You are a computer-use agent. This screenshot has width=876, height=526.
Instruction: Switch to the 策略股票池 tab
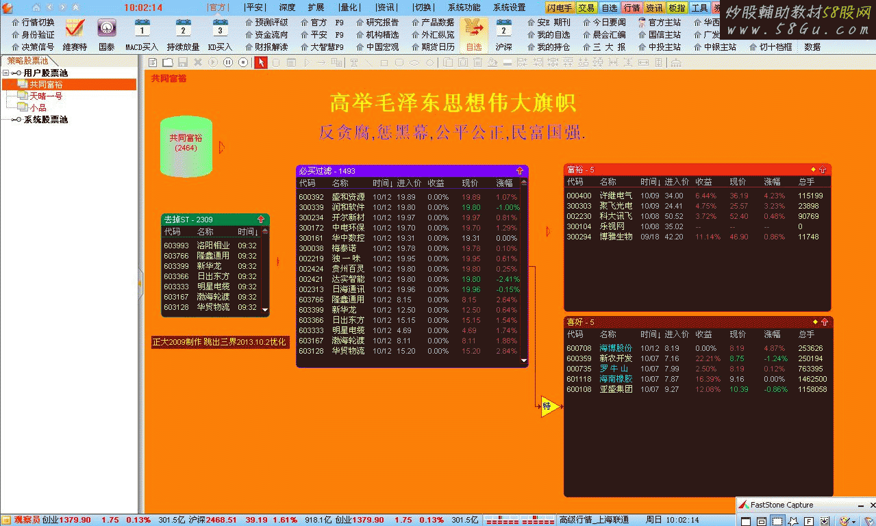point(28,61)
